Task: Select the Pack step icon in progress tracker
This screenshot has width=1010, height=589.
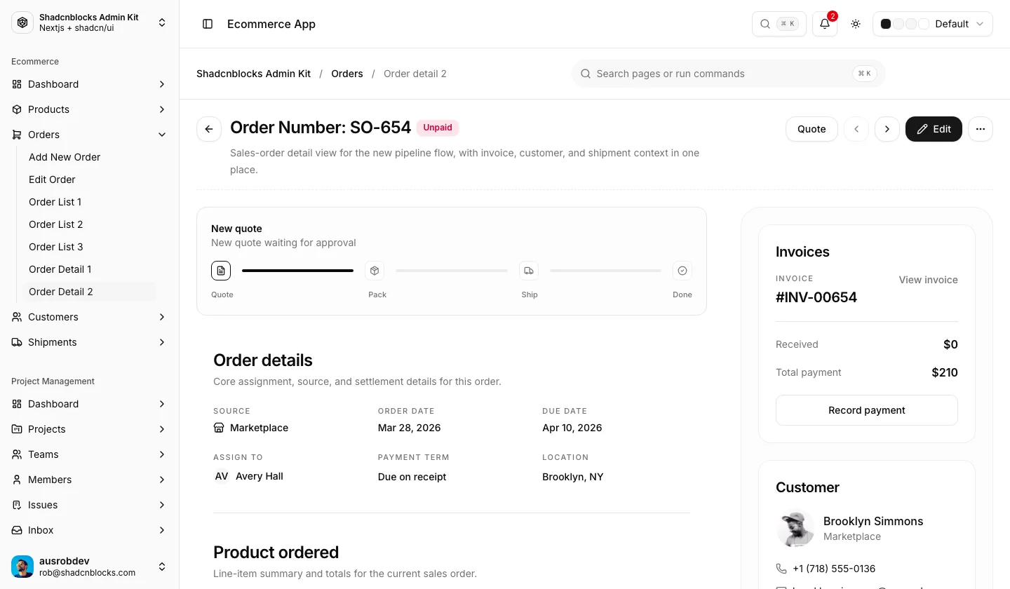Action: click(375, 271)
